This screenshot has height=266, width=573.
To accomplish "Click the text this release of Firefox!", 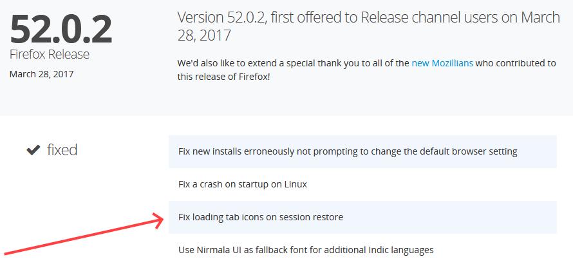I will [223, 77].
